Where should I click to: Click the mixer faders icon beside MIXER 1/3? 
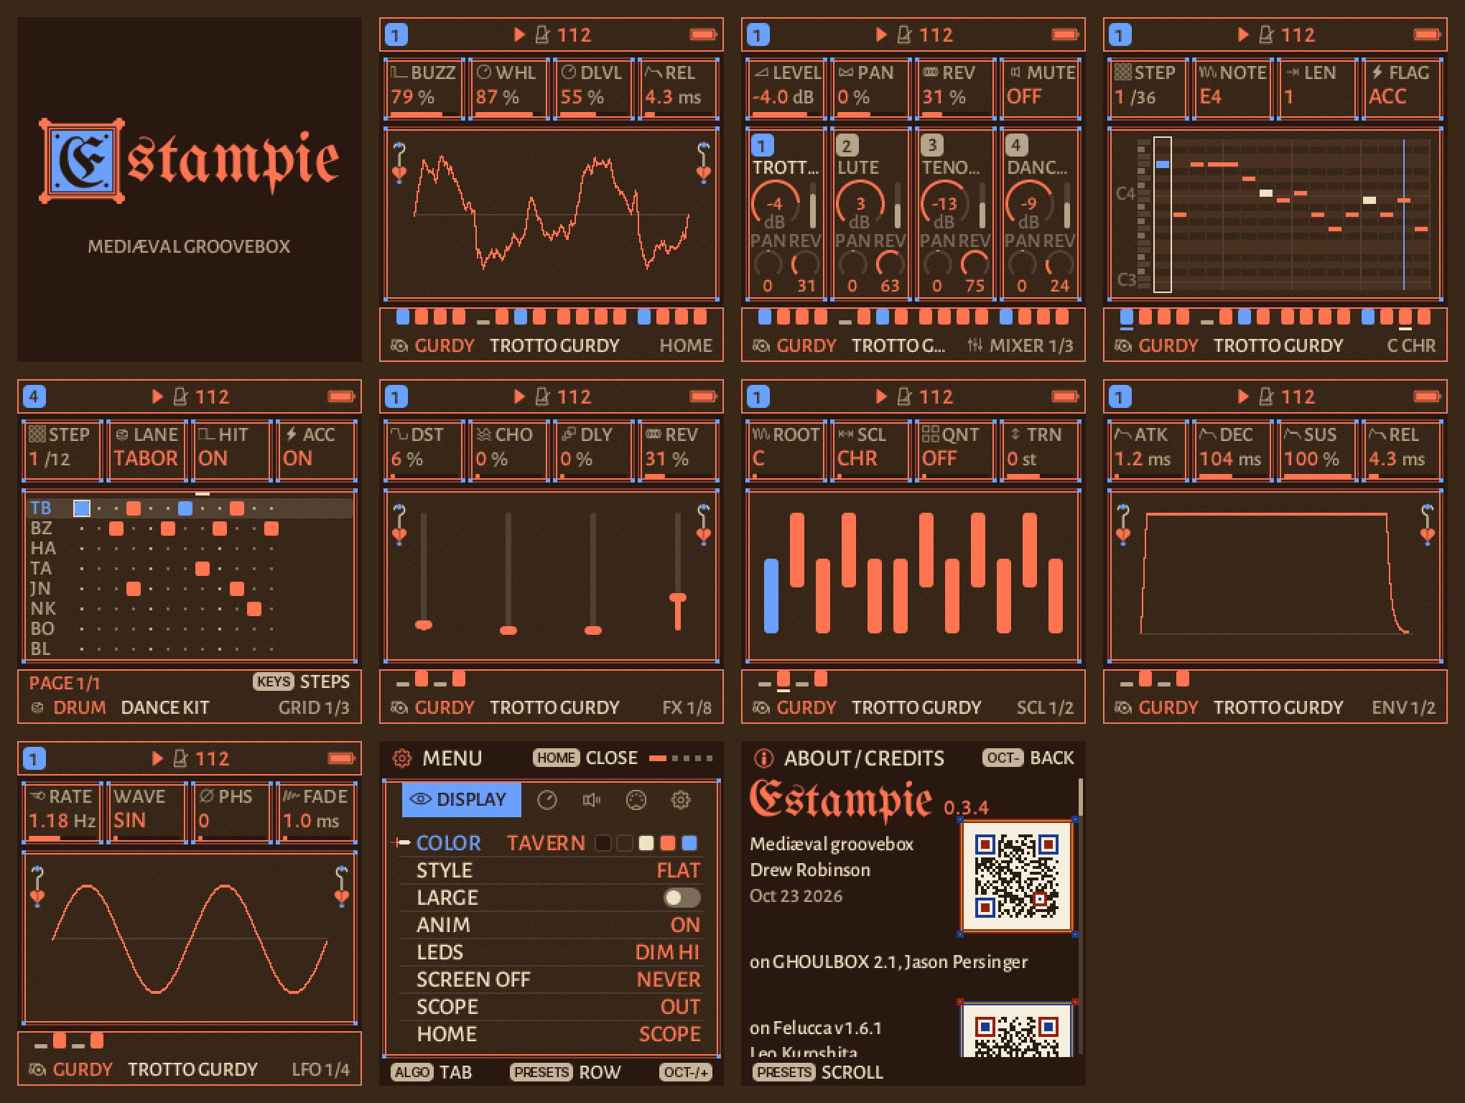pyautogui.click(x=975, y=345)
